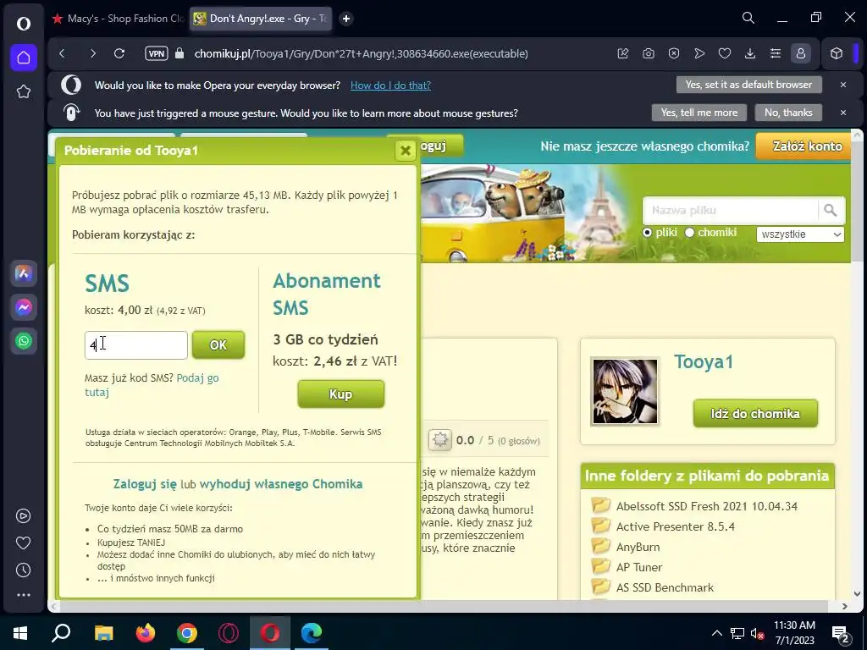The image size is (867, 650).
Task: Open 'AS SSD Benchmark' folder
Action: click(x=665, y=588)
